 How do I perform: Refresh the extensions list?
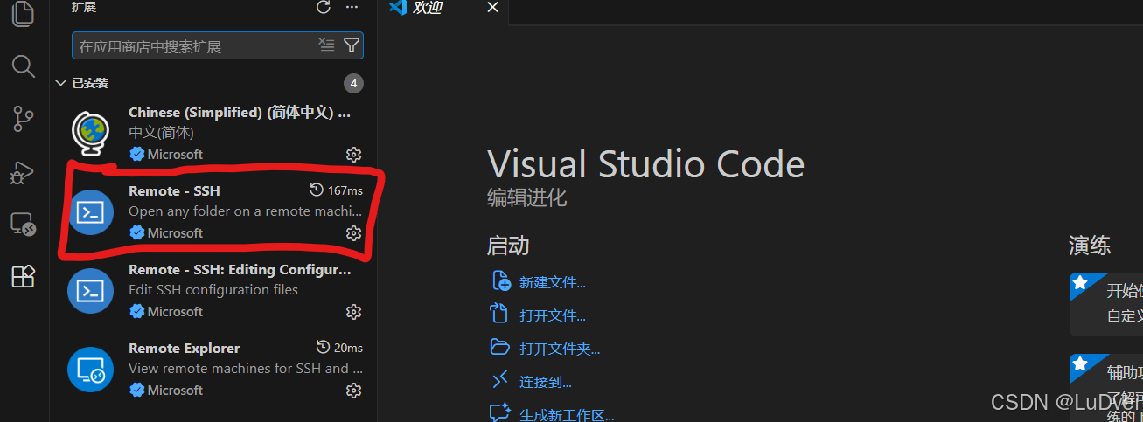pos(324,8)
